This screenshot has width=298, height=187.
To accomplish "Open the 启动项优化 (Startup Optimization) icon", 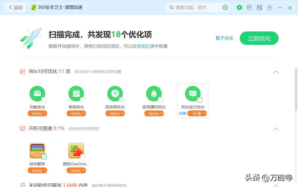I will pos(115,93).
